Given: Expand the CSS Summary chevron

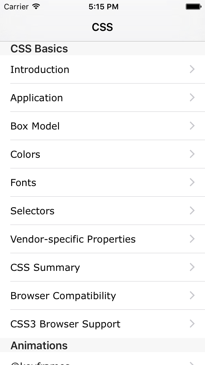Looking at the screenshot, I should [192, 267].
